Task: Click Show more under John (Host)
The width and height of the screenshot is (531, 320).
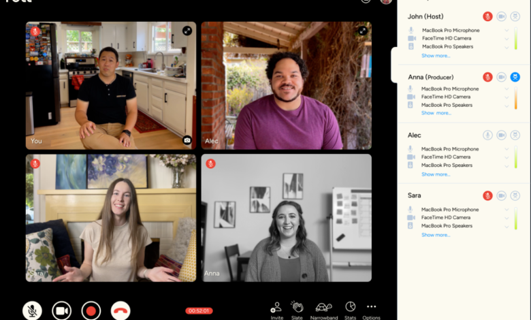Action: click(x=436, y=56)
